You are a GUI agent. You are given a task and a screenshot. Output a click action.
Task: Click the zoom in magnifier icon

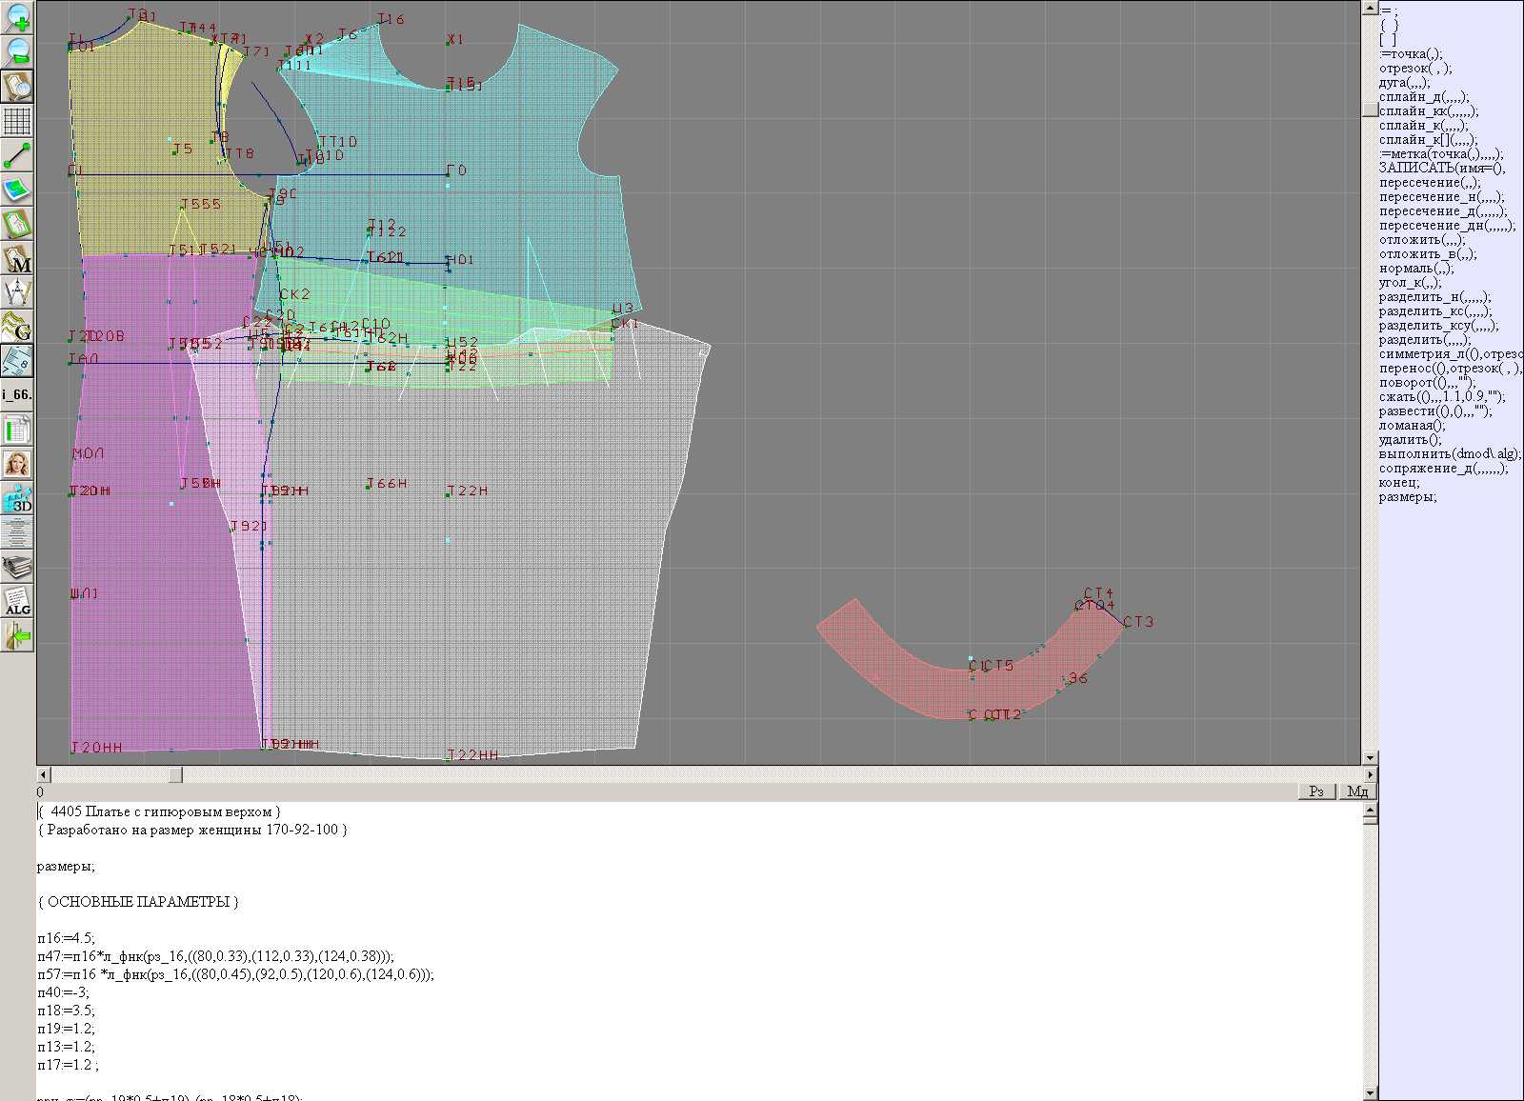coord(17,16)
